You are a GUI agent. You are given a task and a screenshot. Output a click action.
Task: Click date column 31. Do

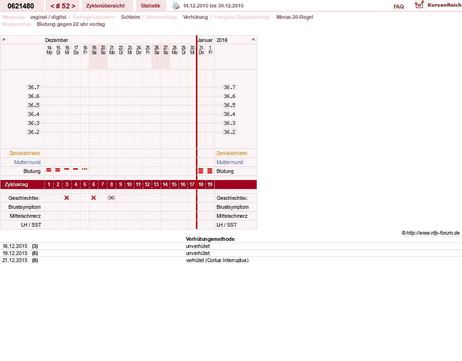201,50
